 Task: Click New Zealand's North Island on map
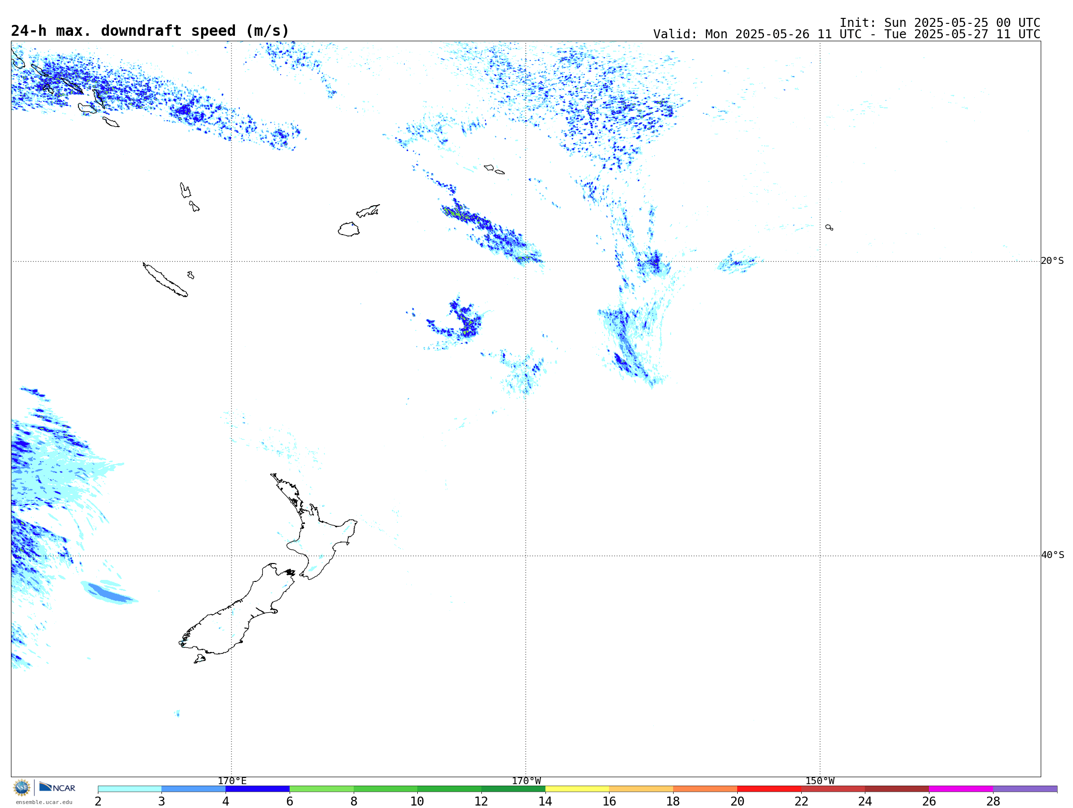click(x=318, y=537)
